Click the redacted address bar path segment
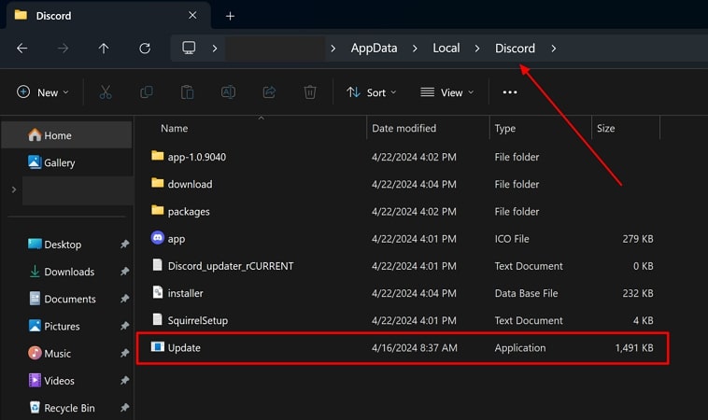Screen dimensions: 708x420 [x=276, y=49]
